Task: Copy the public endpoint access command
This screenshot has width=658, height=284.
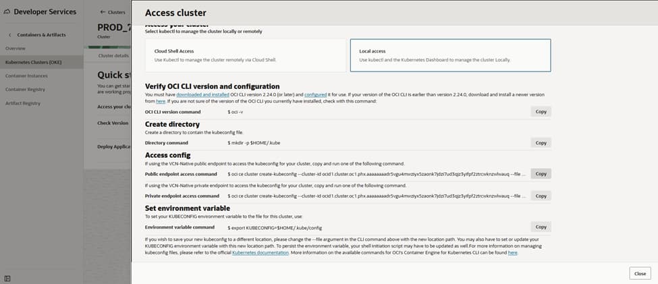Action: click(x=541, y=173)
